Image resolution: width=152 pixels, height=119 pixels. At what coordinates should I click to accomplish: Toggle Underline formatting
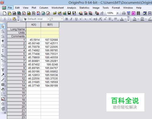click(x=76, y=19)
